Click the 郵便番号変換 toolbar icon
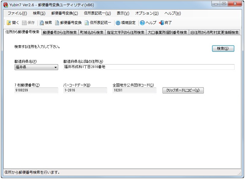 (57, 23)
